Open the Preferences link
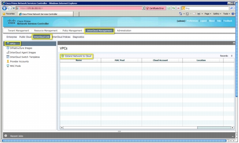239x143 pixels. [x=192, y=21]
